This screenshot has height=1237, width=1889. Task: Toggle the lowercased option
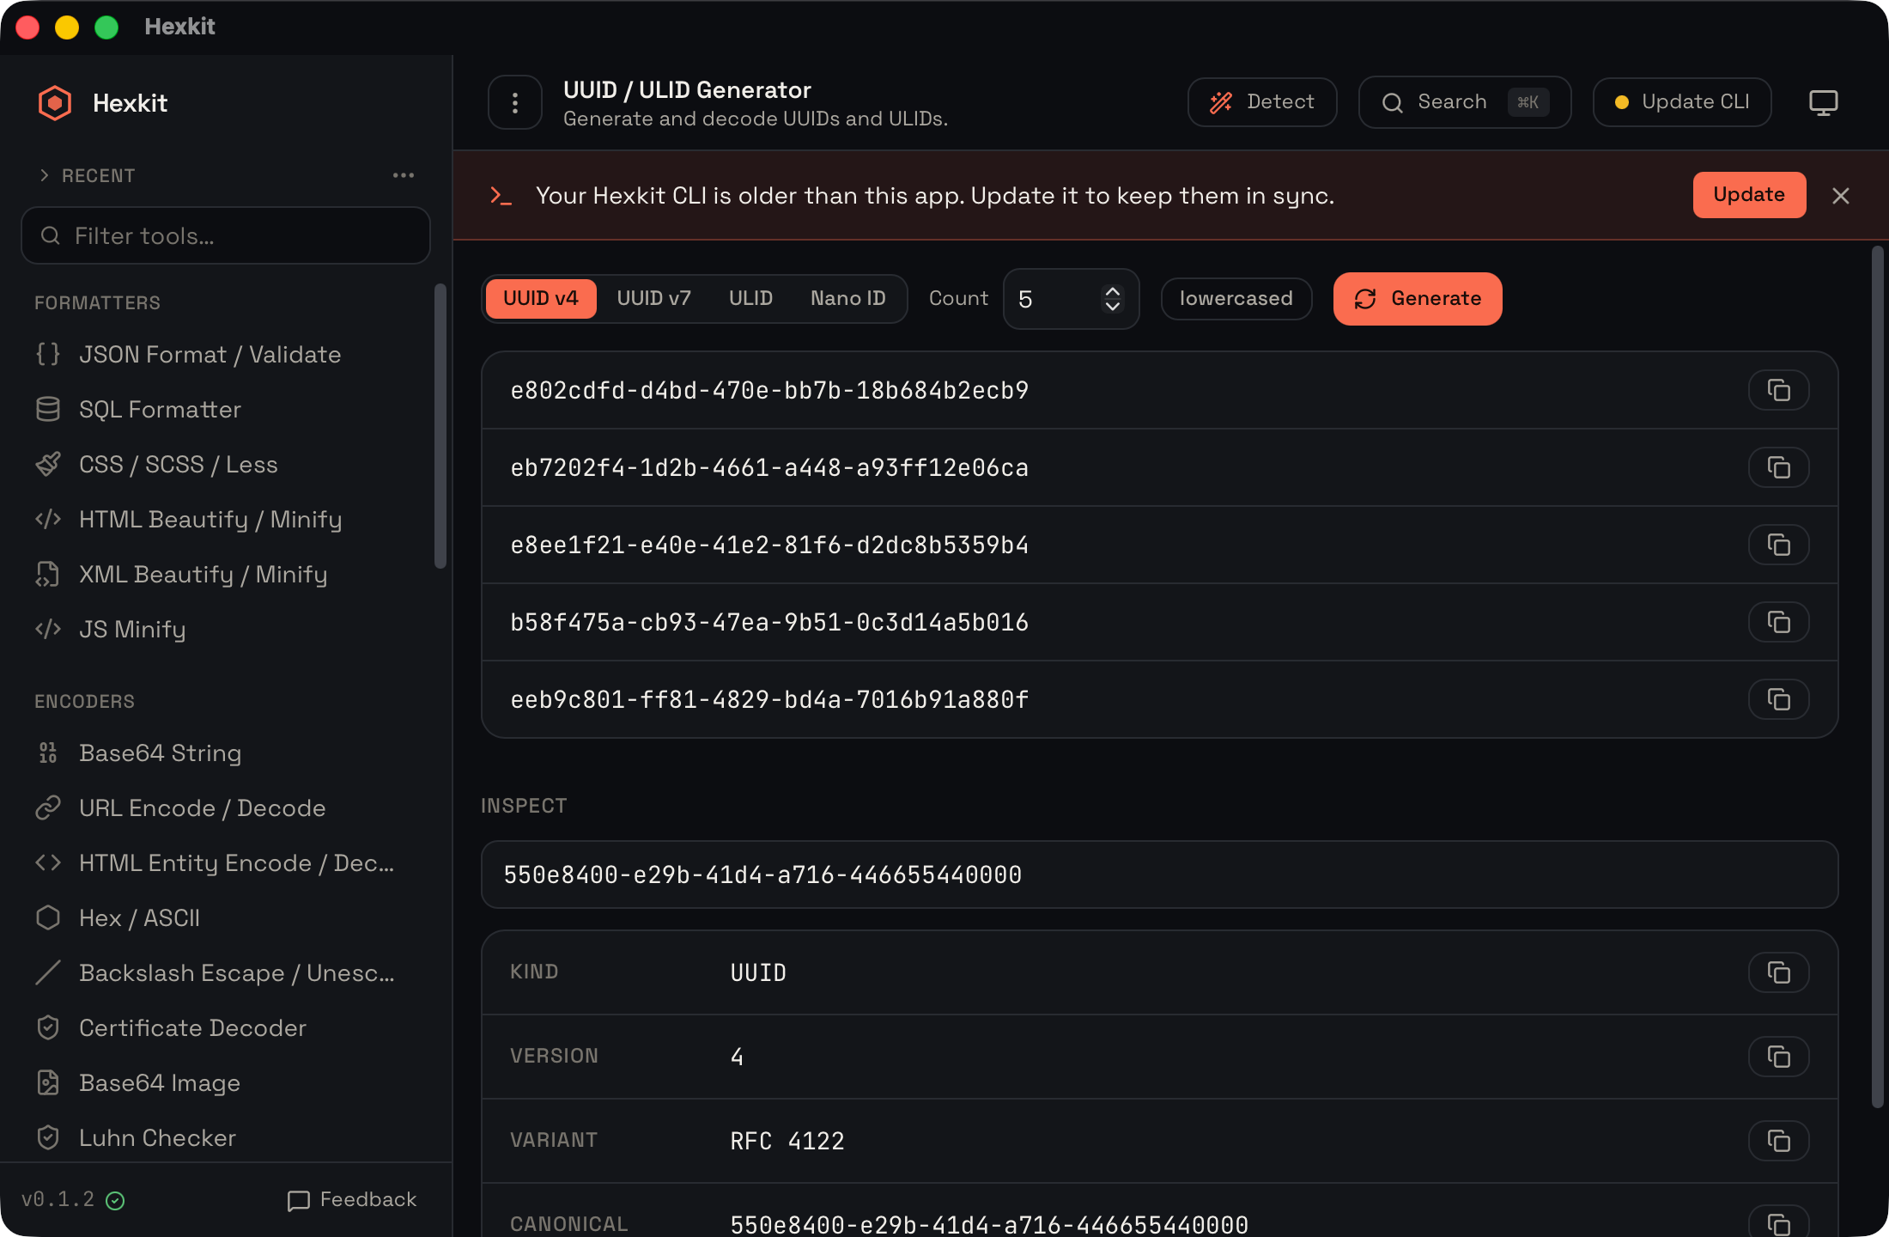(1236, 298)
